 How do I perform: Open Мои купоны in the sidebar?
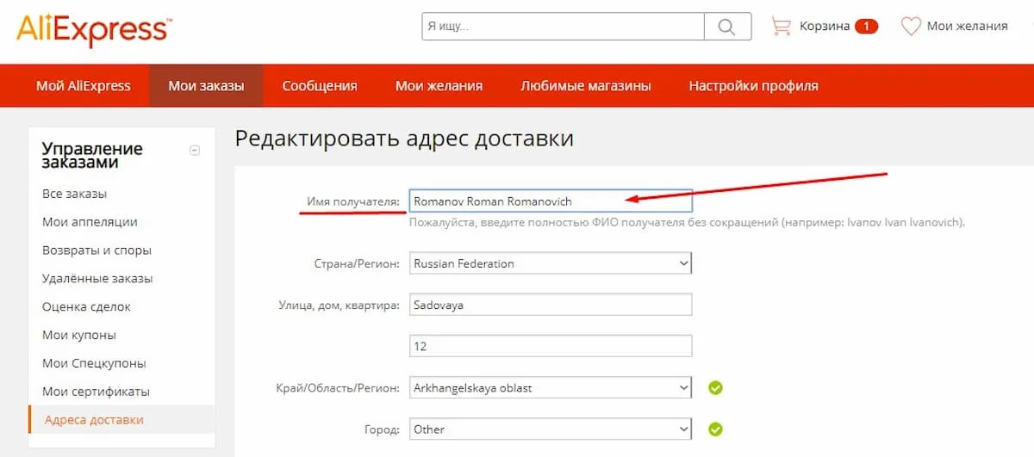(79, 335)
